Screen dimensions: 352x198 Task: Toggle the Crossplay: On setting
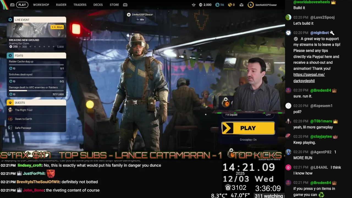coord(248,140)
